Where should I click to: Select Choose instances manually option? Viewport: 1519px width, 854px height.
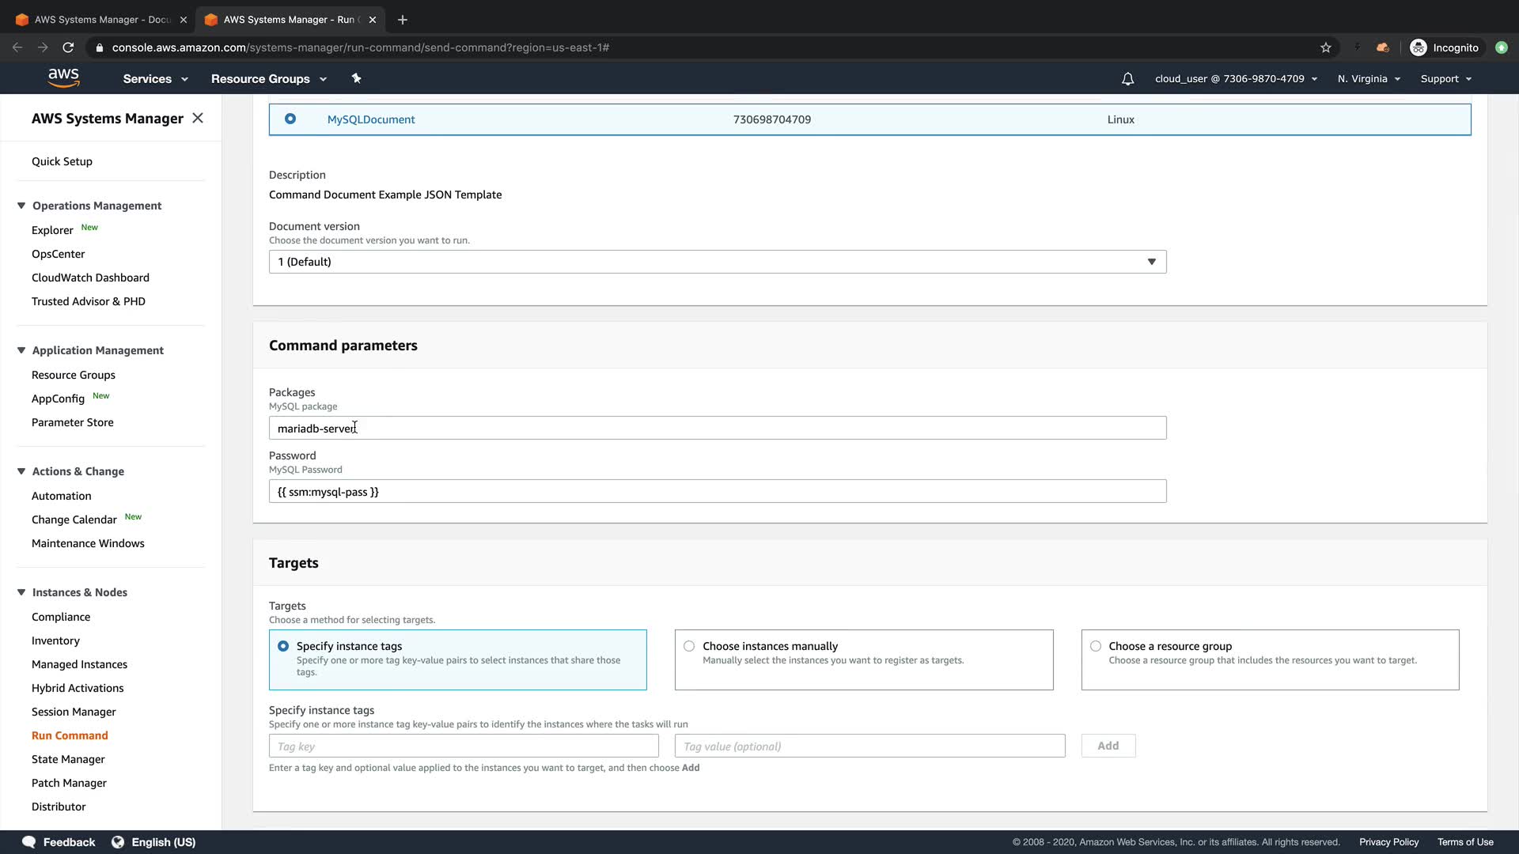pyautogui.click(x=689, y=646)
